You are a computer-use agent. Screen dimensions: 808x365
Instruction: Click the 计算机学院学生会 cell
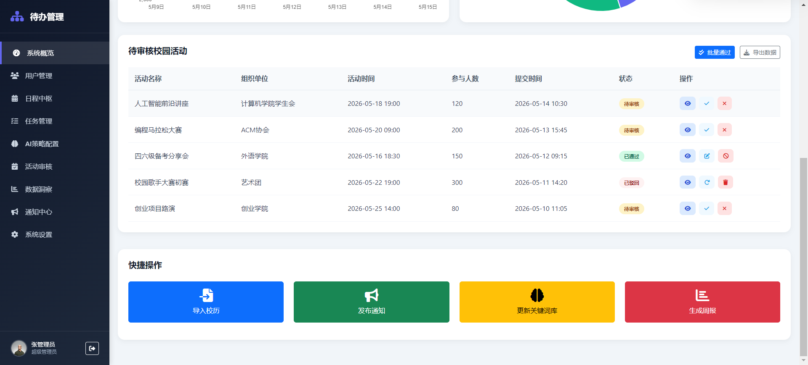pyautogui.click(x=268, y=103)
